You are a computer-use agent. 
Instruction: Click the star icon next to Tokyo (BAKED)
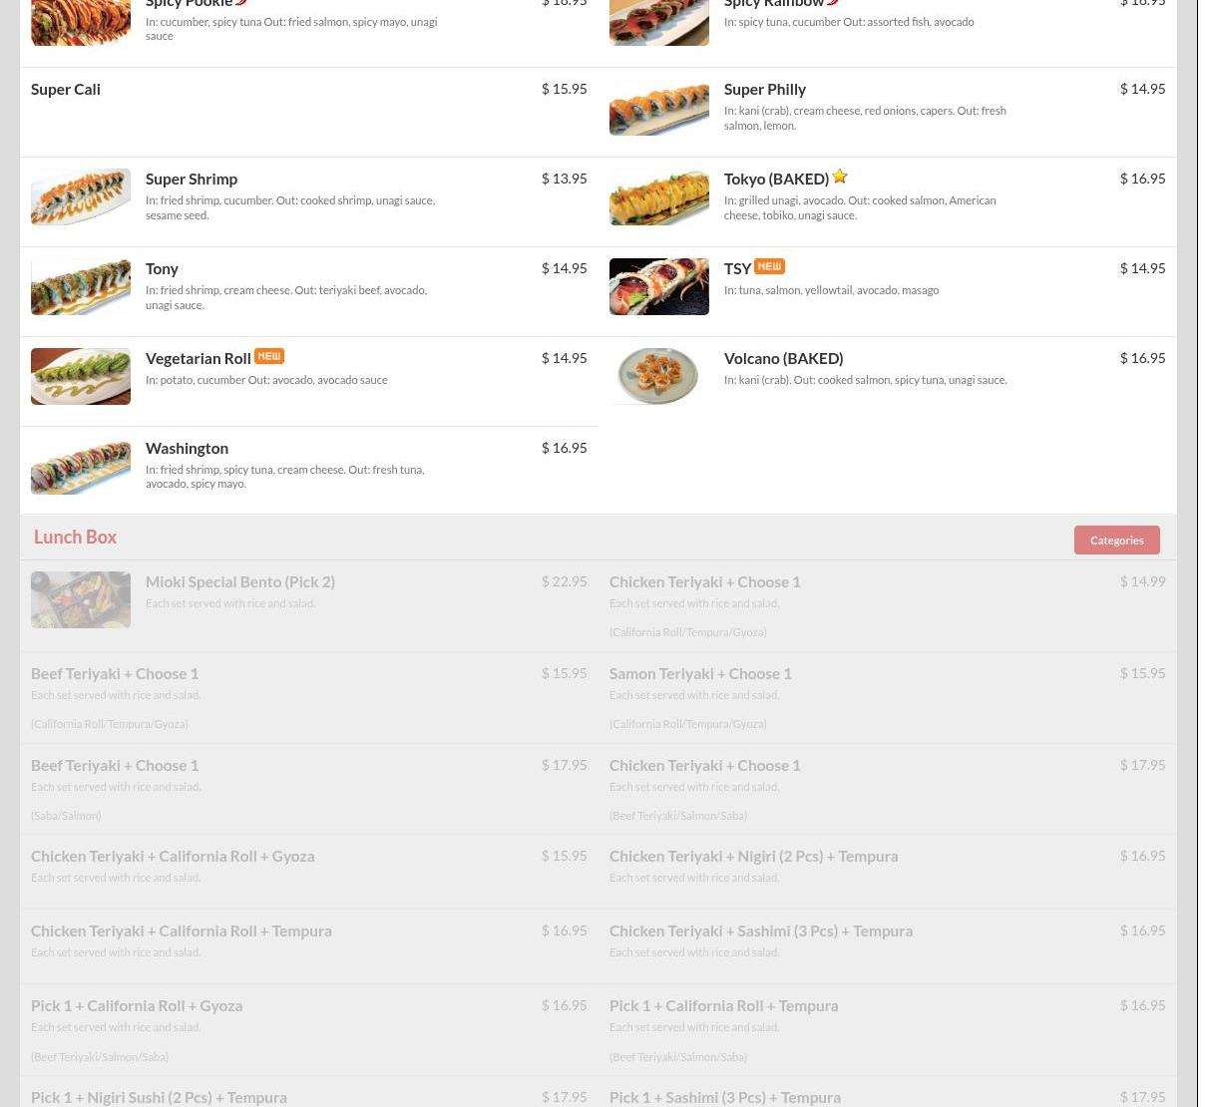(x=840, y=177)
